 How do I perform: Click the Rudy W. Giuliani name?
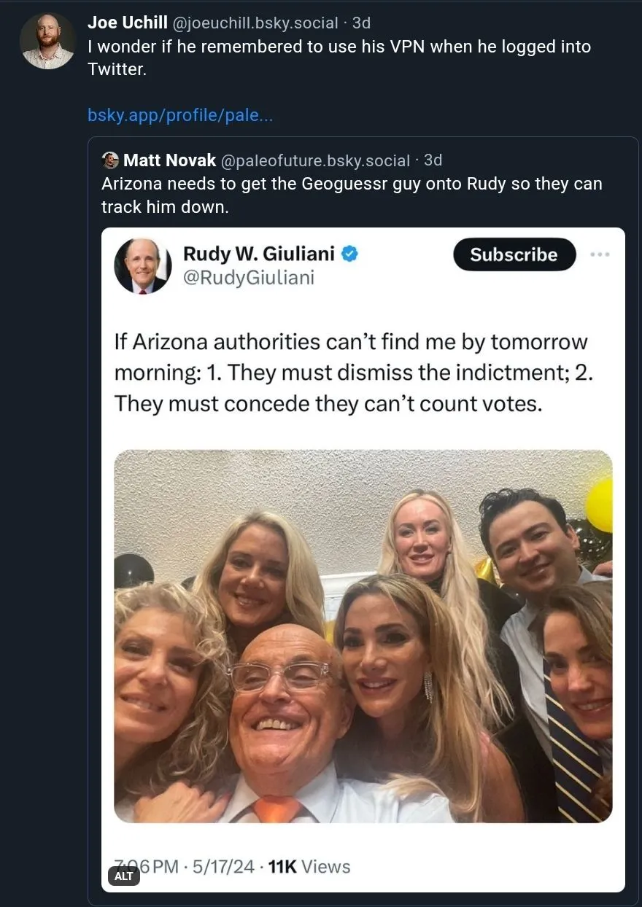tap(258, 254)
